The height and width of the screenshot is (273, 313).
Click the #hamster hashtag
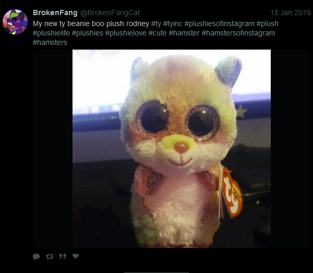[x=184, y=33]
